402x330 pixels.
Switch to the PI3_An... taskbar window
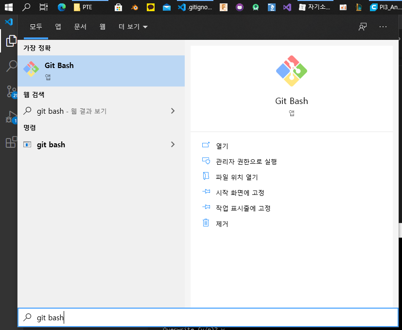click(x=385, y=7)
